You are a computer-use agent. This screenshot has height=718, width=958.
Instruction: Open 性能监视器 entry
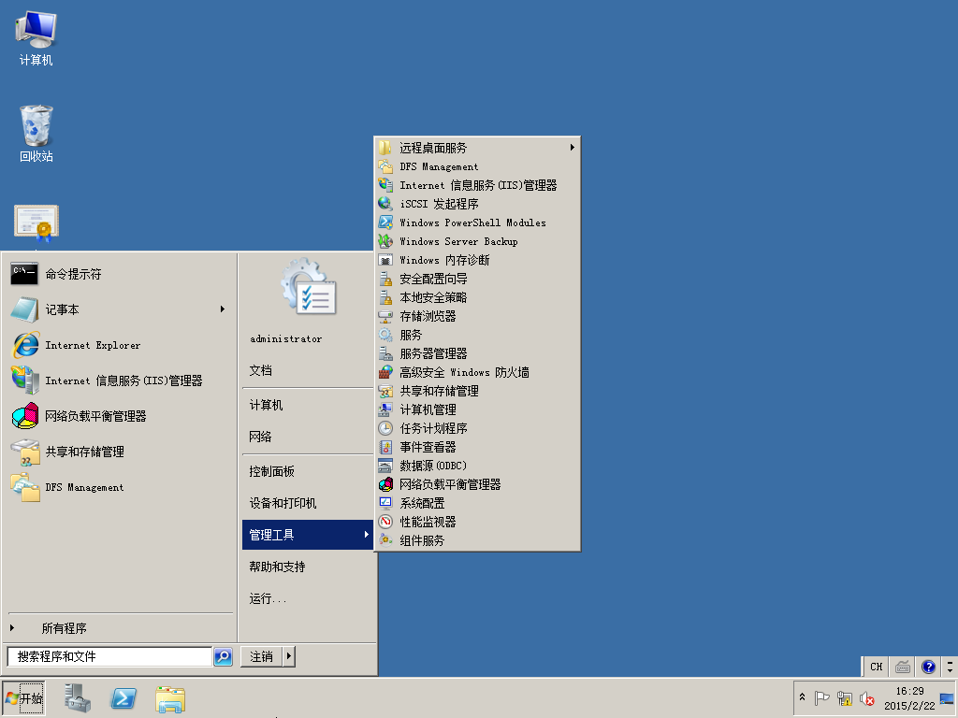pos(476,522)
